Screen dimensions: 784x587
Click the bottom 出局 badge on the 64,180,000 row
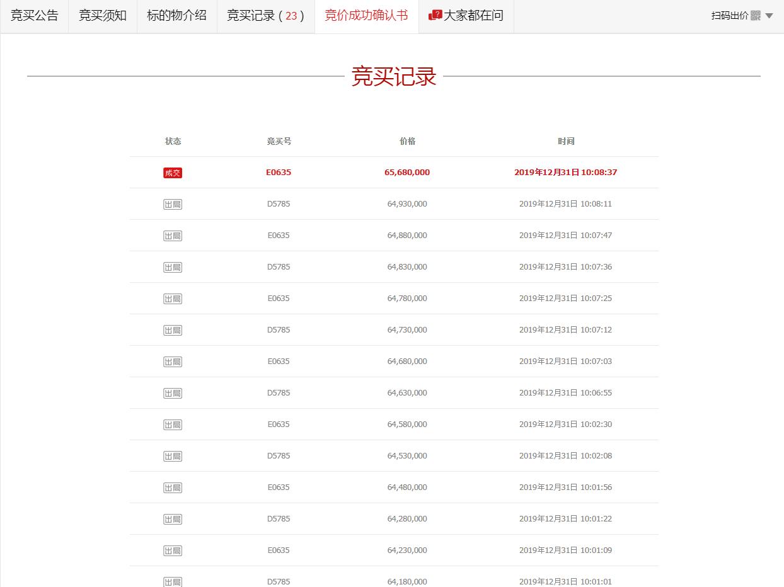[x=173, y=581]
